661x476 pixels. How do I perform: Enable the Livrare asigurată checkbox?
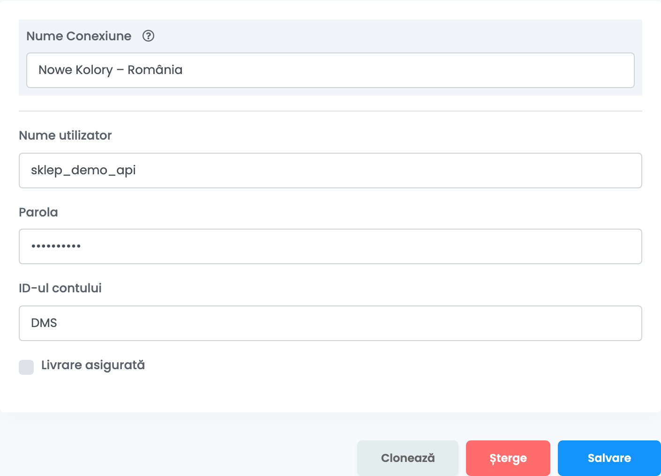click(26, 367)
